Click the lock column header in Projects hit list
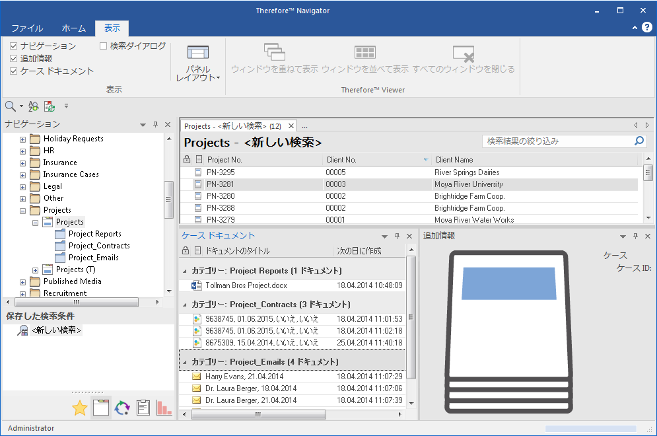Viewport: 657px width, 436px height. pos(187,159)
